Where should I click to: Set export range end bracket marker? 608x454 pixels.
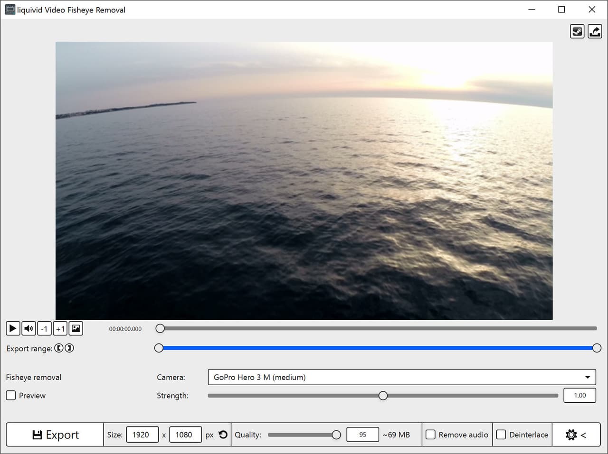click(69, 348)
